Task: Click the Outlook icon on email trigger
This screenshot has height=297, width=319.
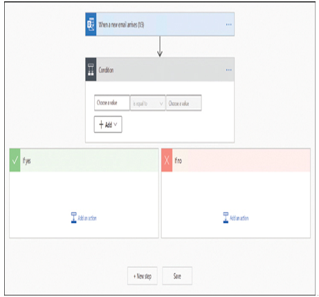Action: tap(91, 24)
